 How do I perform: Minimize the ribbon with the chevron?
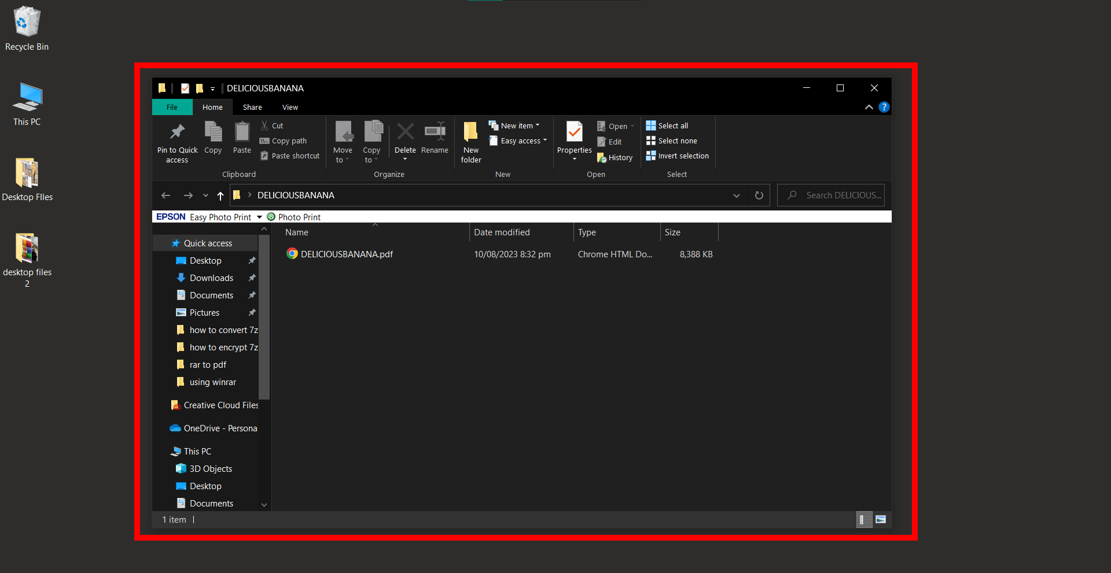coord(869,107)
